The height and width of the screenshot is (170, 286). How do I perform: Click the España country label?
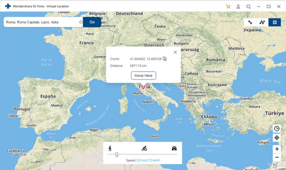pyautogui.click(x=48, y=96)
